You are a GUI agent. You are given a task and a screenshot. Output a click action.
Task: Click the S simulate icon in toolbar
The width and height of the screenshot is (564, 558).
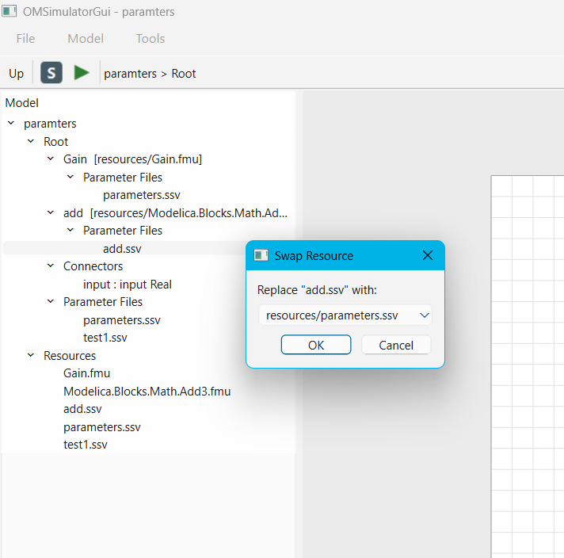tap(51, 73)
